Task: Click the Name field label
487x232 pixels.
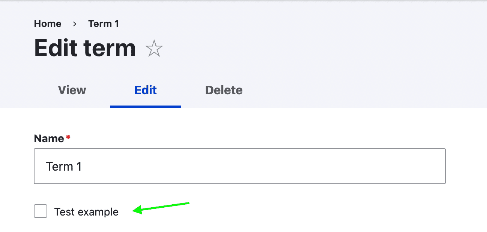Action: [49, 139]
